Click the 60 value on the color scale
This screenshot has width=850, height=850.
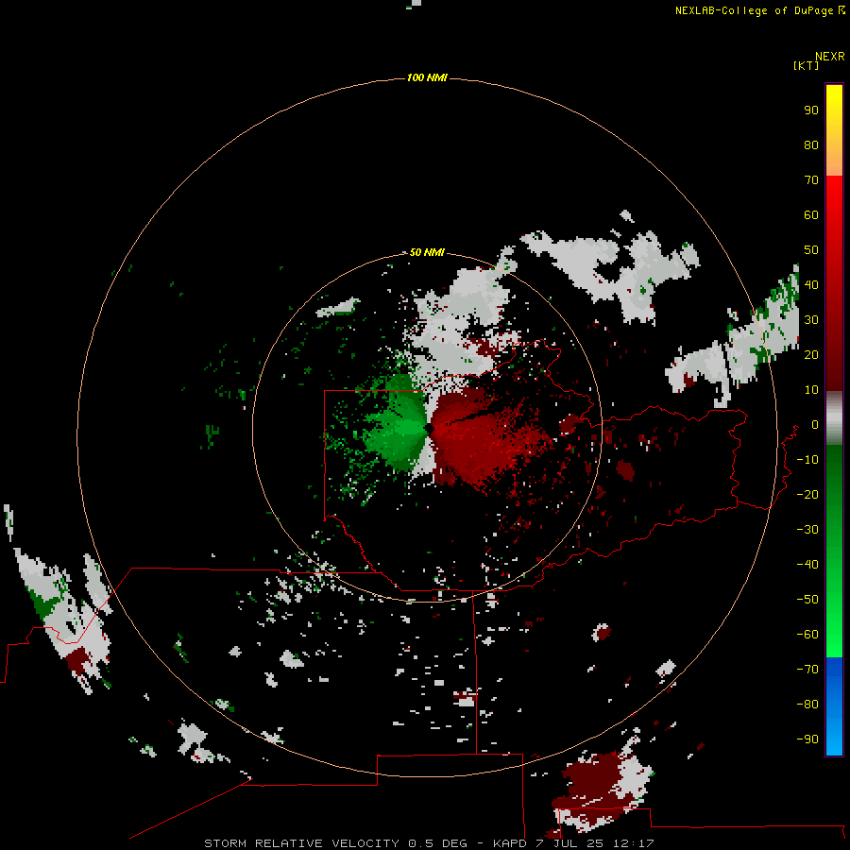click(811, 214)
